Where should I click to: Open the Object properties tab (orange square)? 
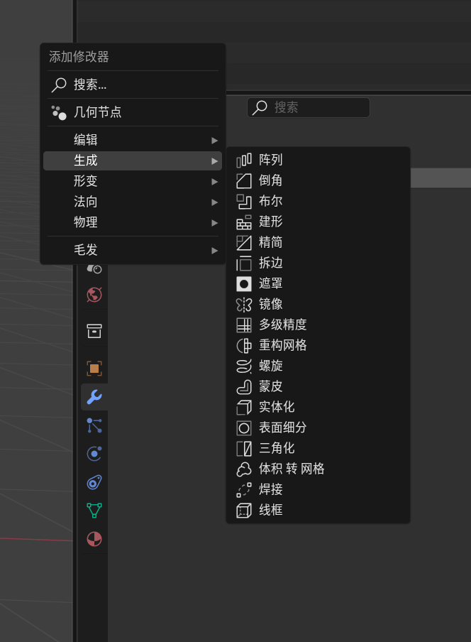pyautogui.click(x=94, y=369)
